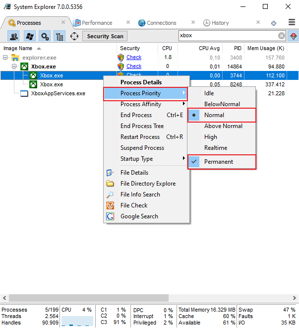Viewport: 299px width, 328px height.
Task: Click the xbox search input field
Action: pyautogui.click(x=228, y=36)
